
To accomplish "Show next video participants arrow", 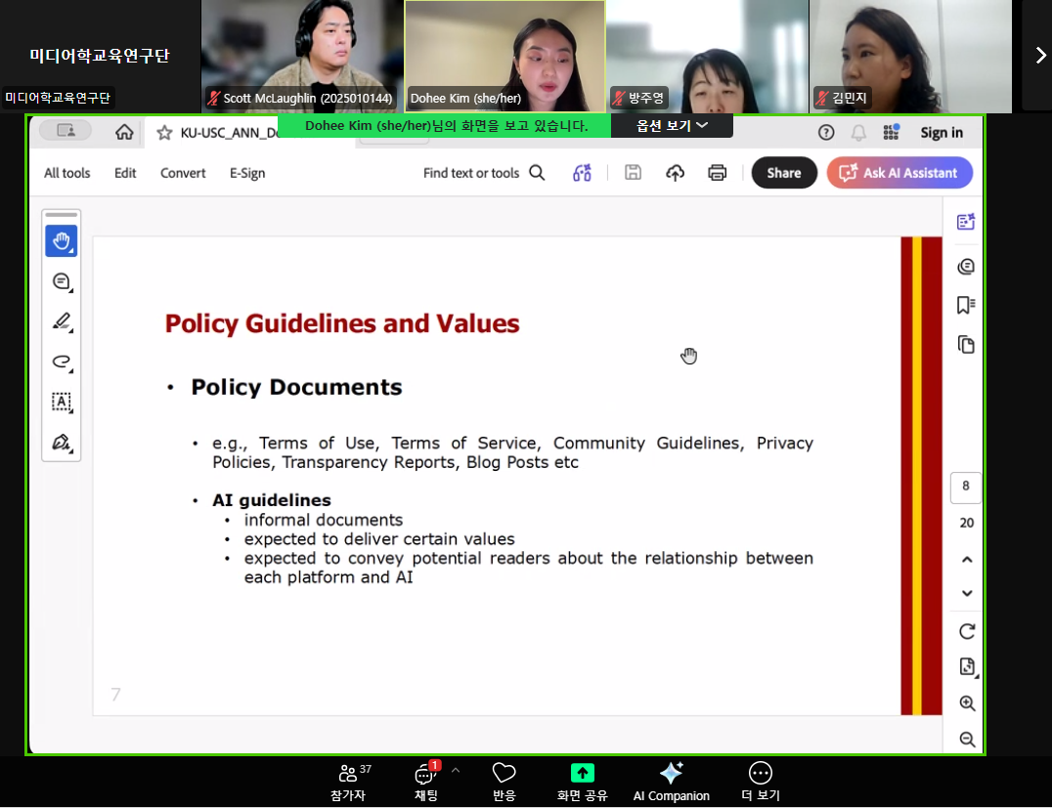I will [x=1040, y=56].
